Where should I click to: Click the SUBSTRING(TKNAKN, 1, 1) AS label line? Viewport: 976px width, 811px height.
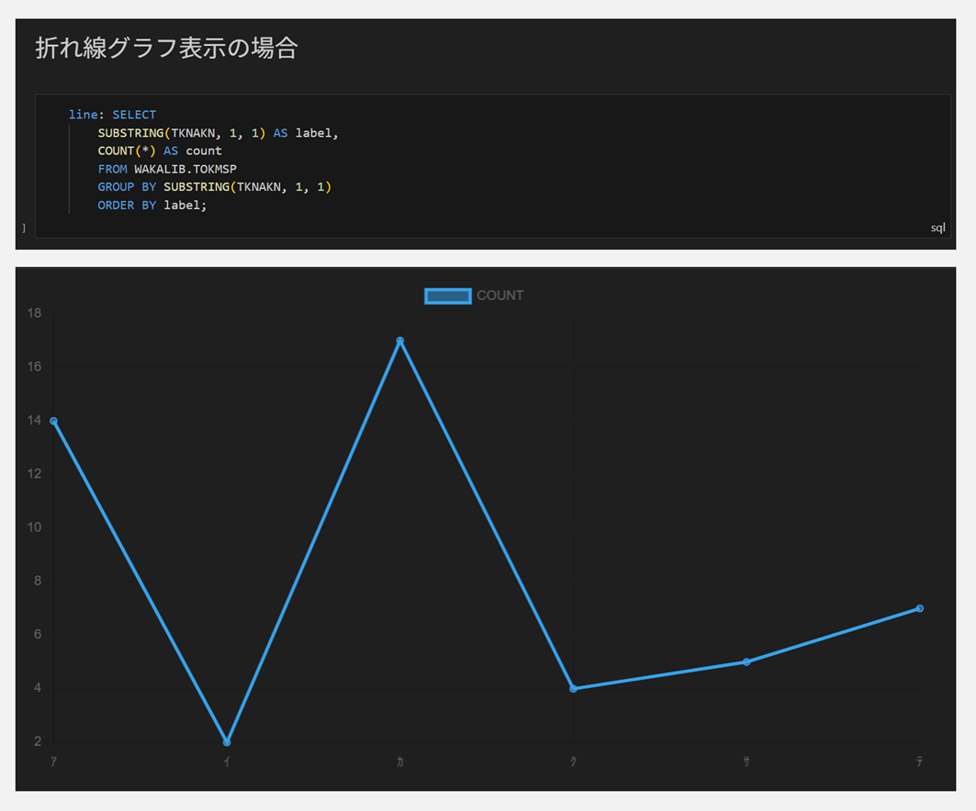click(x=218, y=133)
